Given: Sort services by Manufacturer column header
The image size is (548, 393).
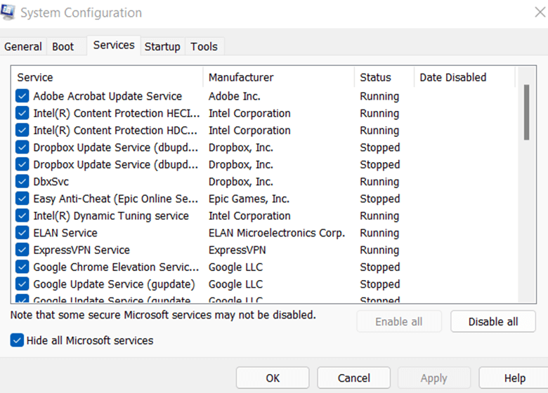Looking at the screenshot, I should pyautogui.click(x=278, y=77).
